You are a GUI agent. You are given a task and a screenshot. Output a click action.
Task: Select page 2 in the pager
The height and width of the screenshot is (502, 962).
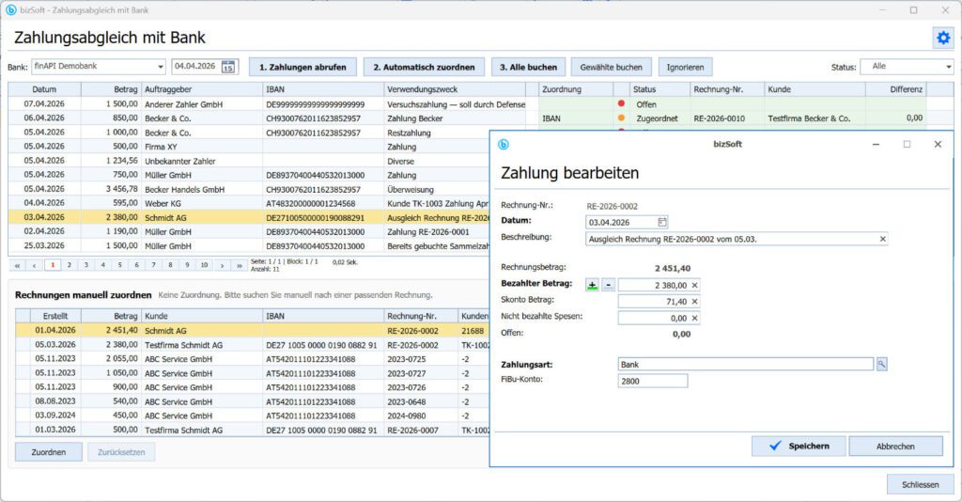tap(70, 265)
